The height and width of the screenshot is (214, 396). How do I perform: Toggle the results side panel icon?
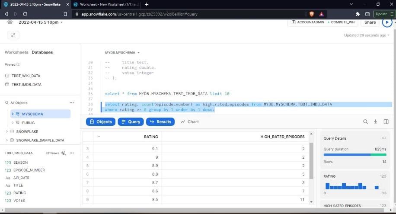coord(386,122)
